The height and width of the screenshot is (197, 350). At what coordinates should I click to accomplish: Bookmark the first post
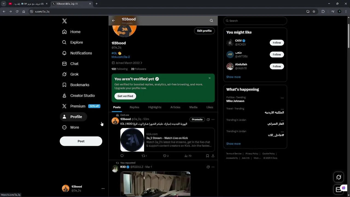(x=208, y=156)
